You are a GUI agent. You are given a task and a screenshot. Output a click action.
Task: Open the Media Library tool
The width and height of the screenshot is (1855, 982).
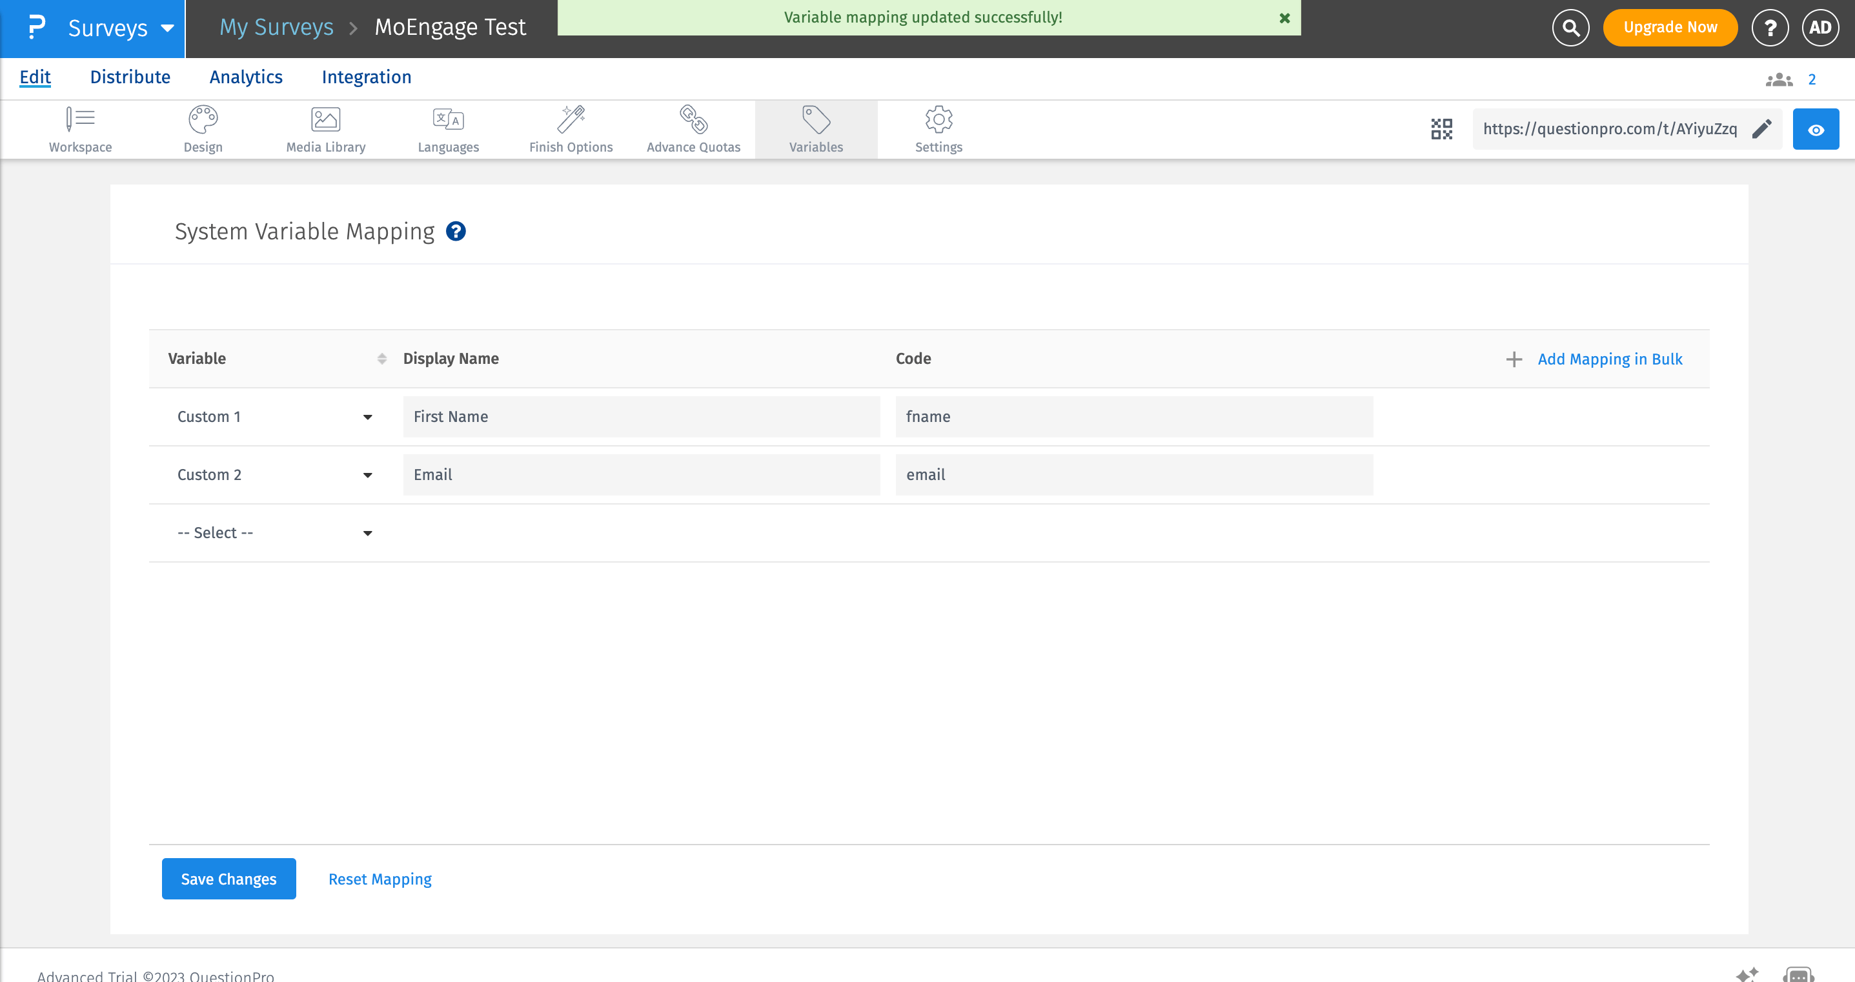[x=325, y=130]
